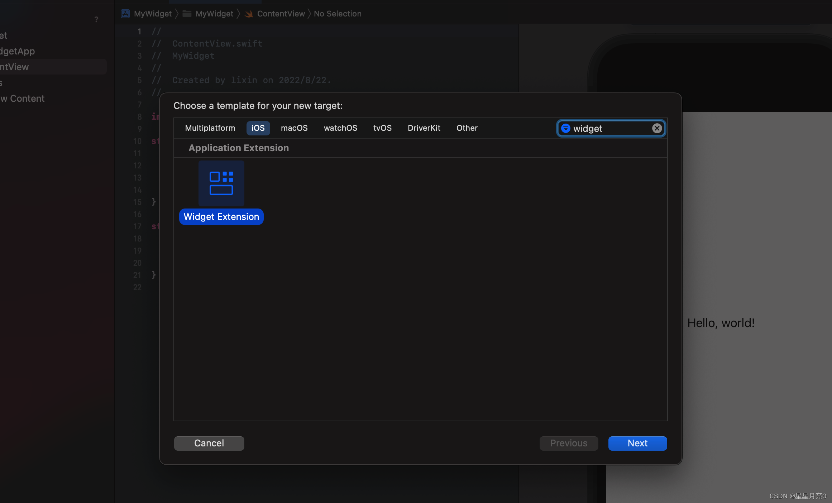832x503 pixels.
Task: Switch to the watchOS tab
Action: pyautogui.click(x=340, y=128)
